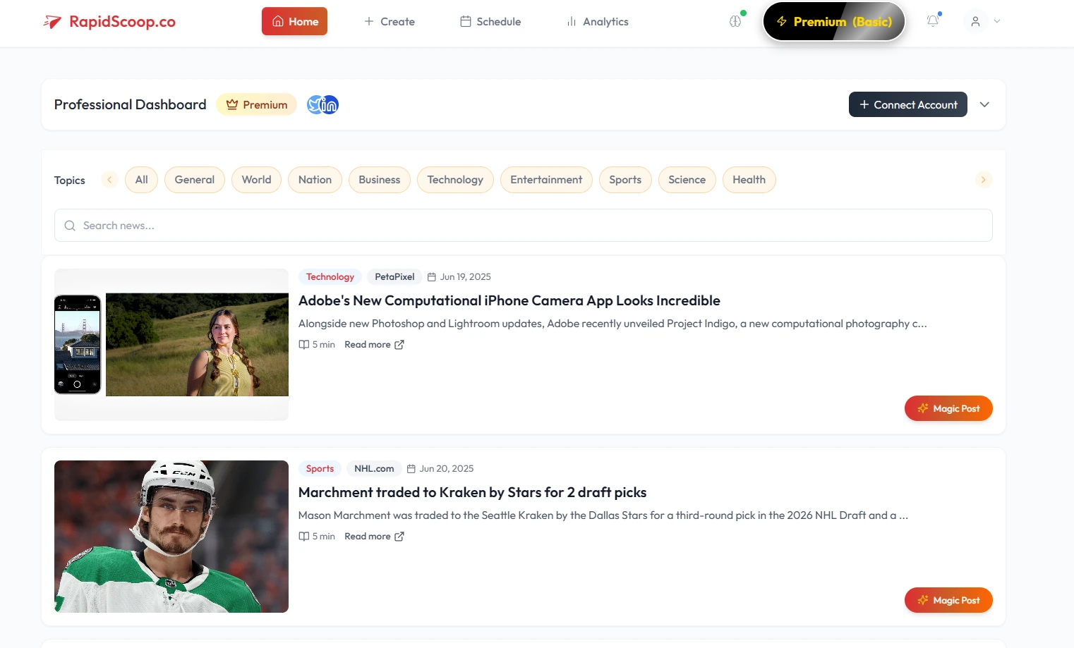Go to the Home tab
This screenshot has height=648, width=1074.
[x=294, y=21]
